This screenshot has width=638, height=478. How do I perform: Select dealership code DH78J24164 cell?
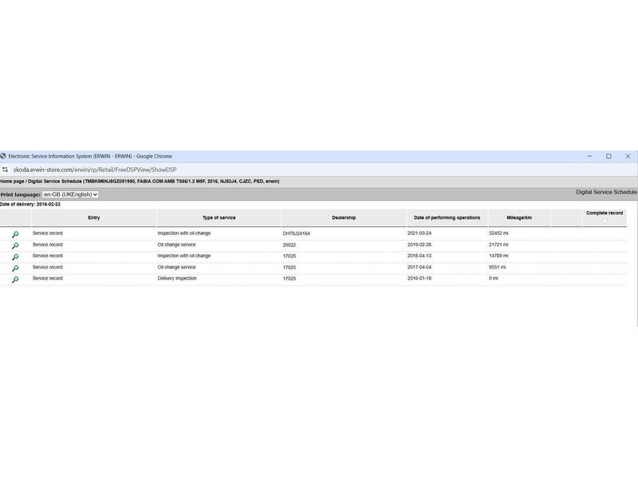coord(297,233)
